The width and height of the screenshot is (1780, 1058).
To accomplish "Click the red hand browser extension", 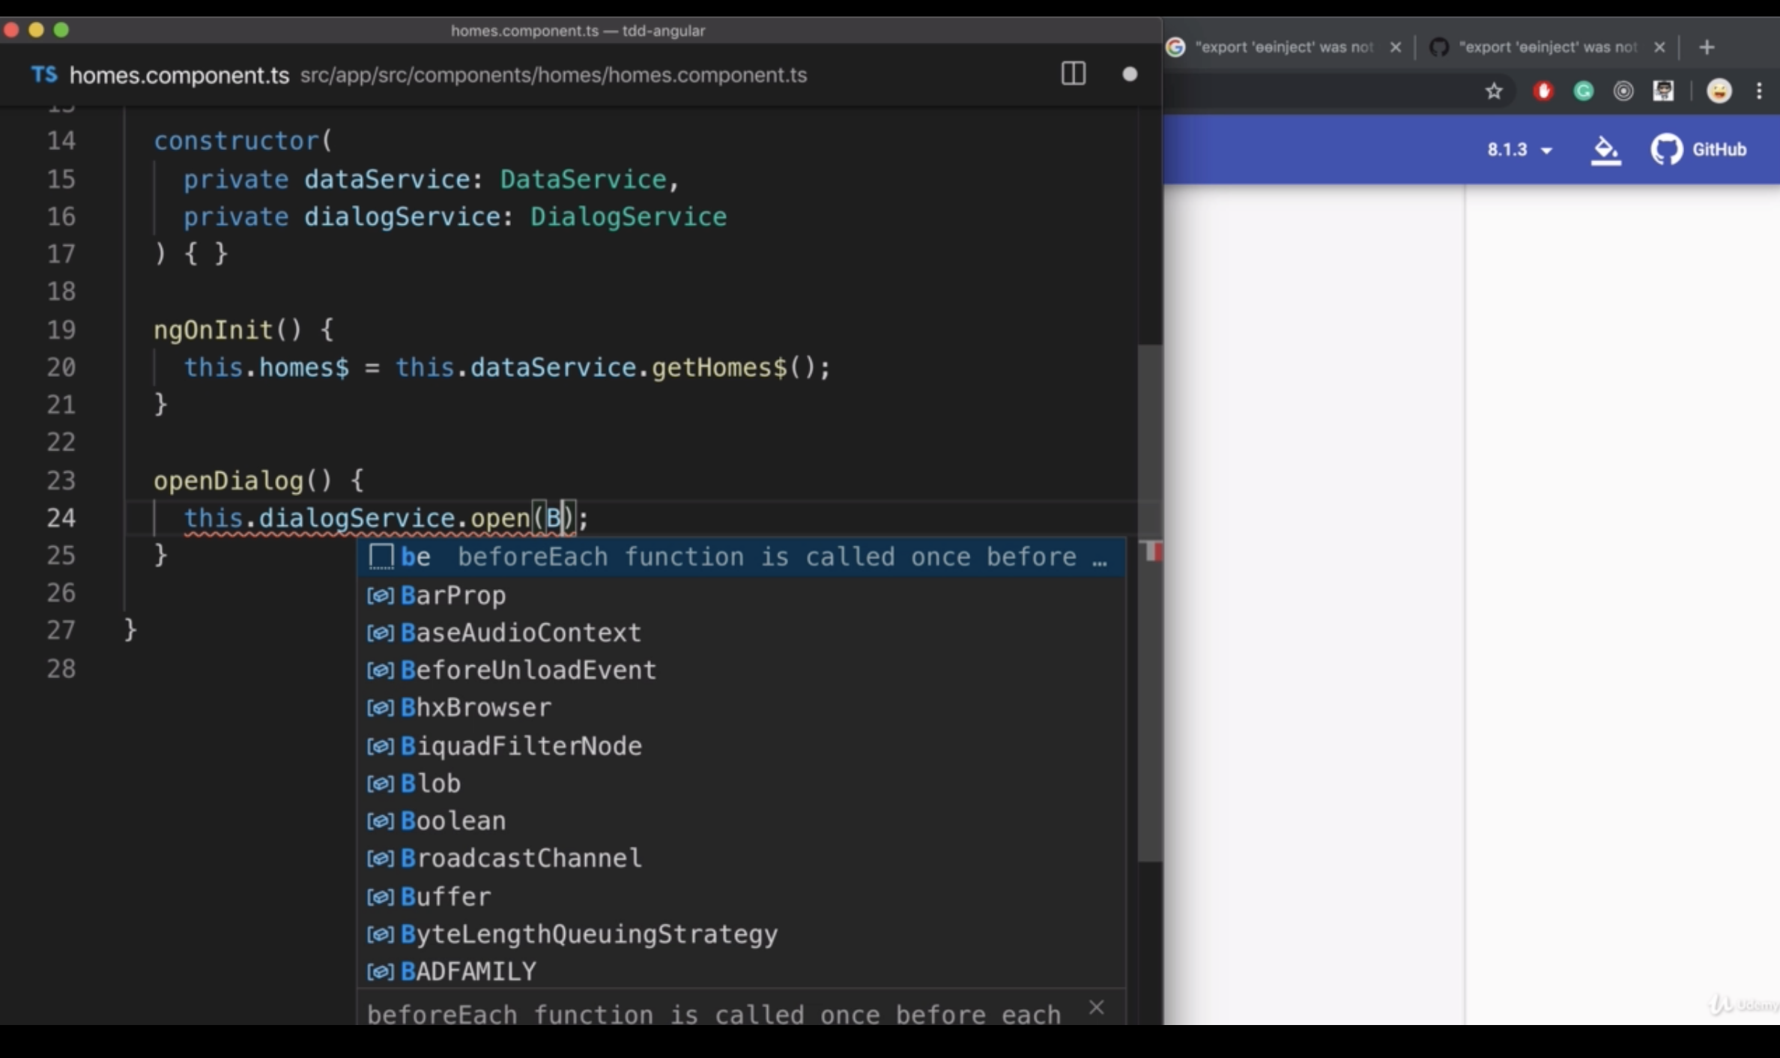I will pyautogui.click(x=1543, y=91).
